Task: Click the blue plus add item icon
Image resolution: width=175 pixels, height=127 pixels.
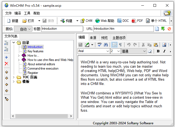Action: click(x=6, y=57)
